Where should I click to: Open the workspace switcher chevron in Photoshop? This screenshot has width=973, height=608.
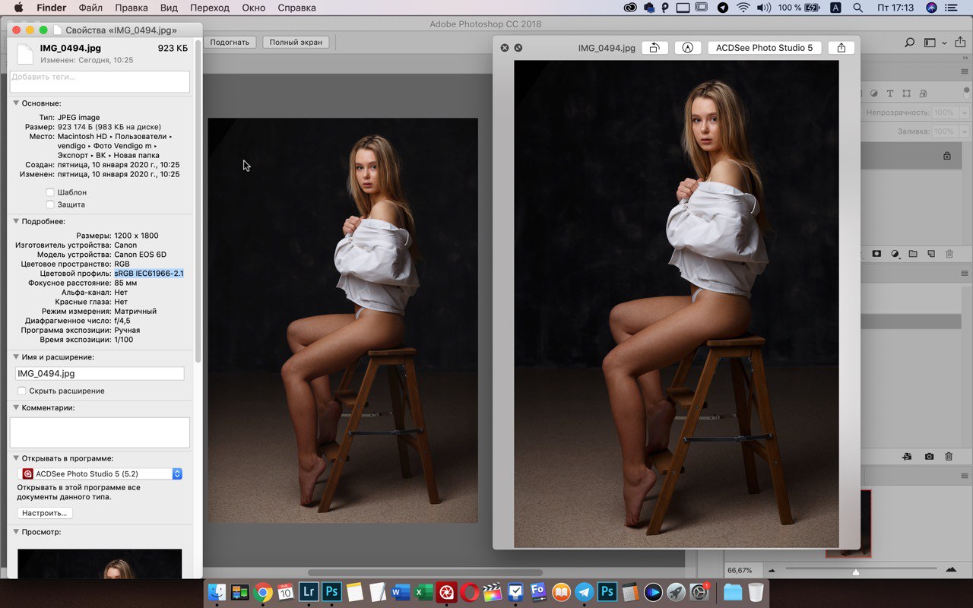click(x=944, y=43)
